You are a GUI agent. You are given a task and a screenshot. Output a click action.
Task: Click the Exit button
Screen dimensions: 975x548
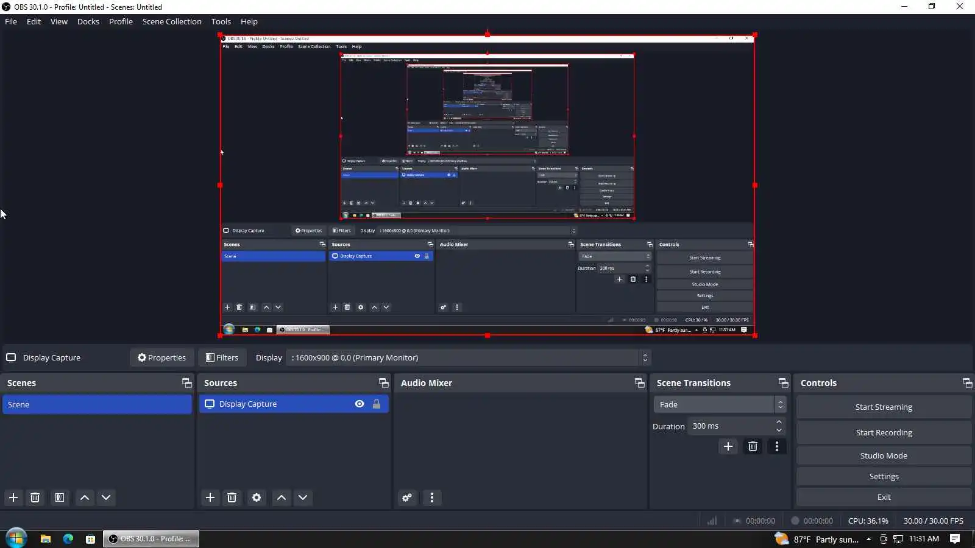pos(884,497)
